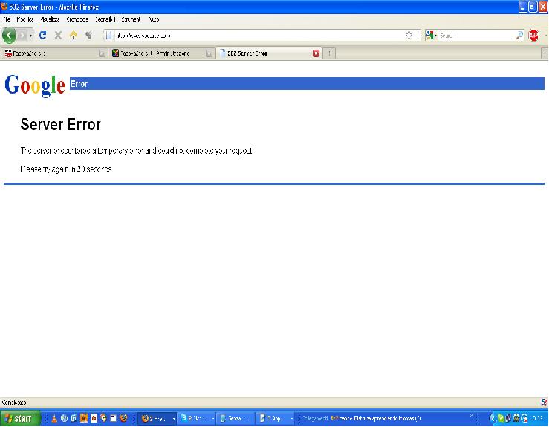549x427 pixels.
Task: Click the babce dictionary taskbar link
Action: (x=377, y=418)
